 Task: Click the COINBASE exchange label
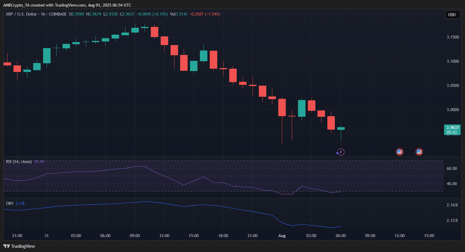tap(58, 14)
